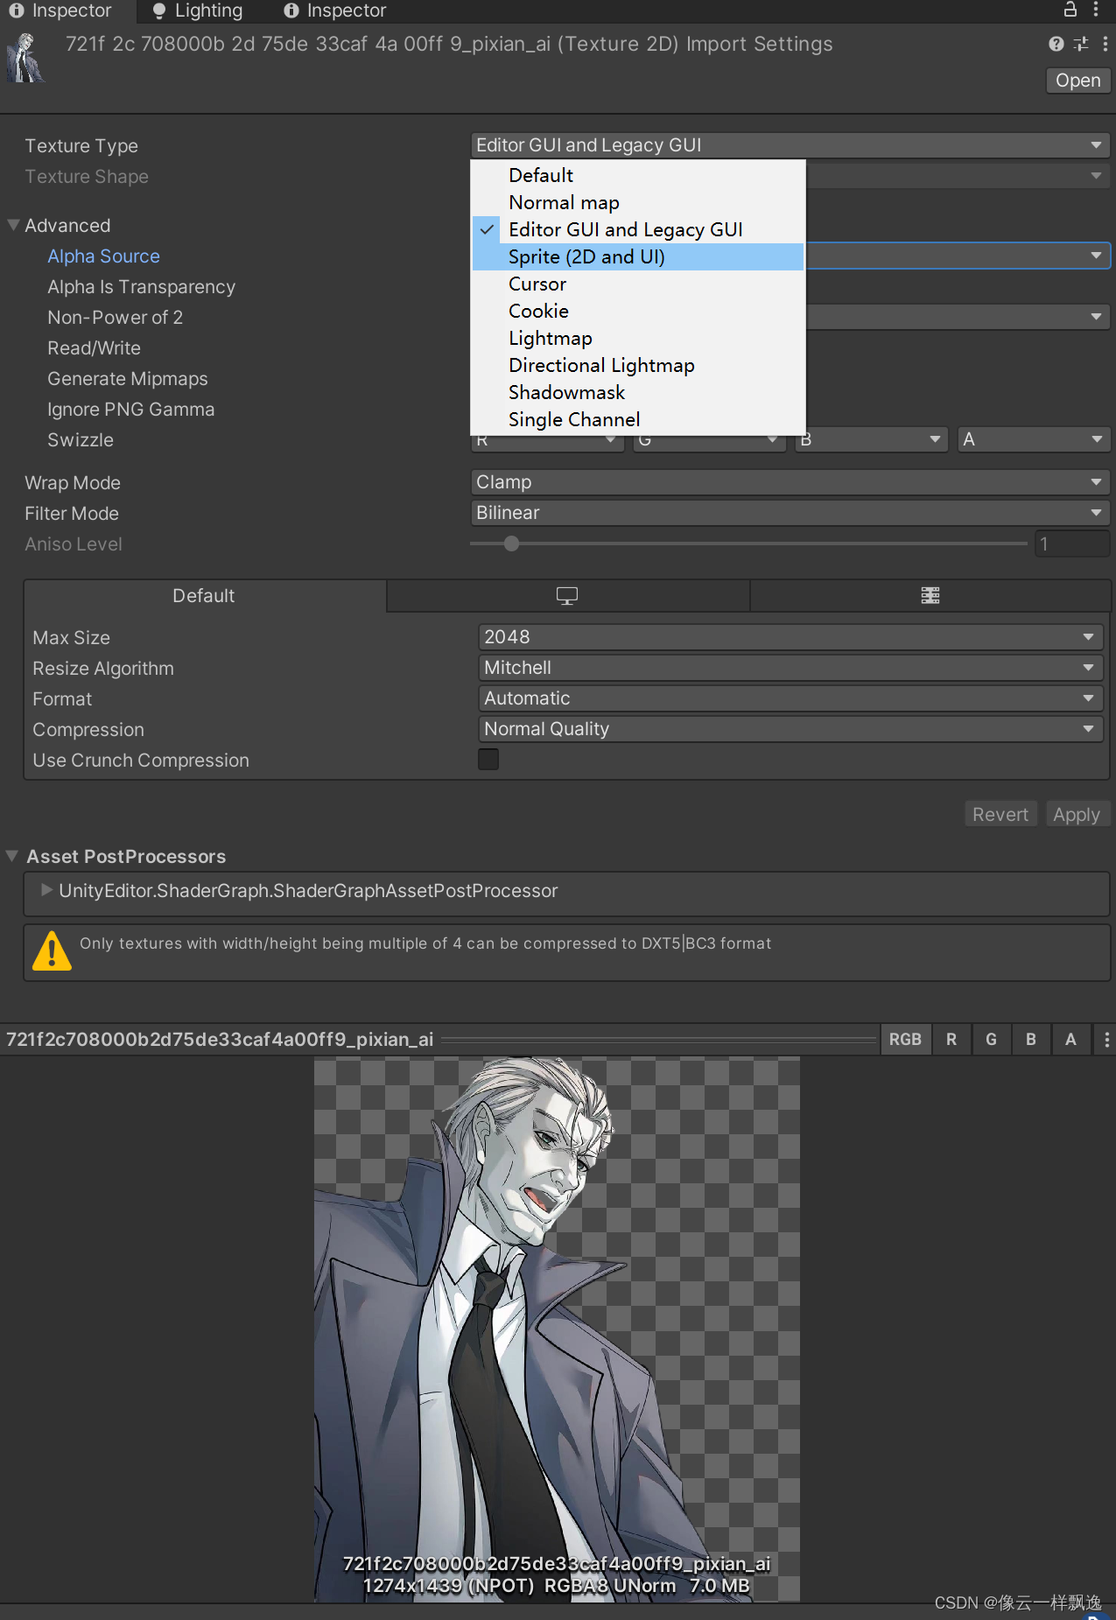Select Shadowmask texture type
This screenshot has height=1620, width=1116.
(638, 392)
